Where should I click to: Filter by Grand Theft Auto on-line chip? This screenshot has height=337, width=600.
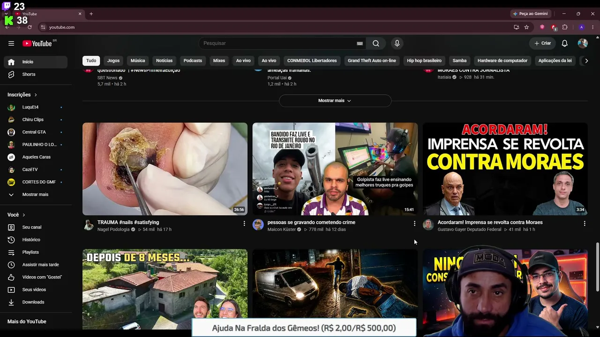click(x=372, y=61)
